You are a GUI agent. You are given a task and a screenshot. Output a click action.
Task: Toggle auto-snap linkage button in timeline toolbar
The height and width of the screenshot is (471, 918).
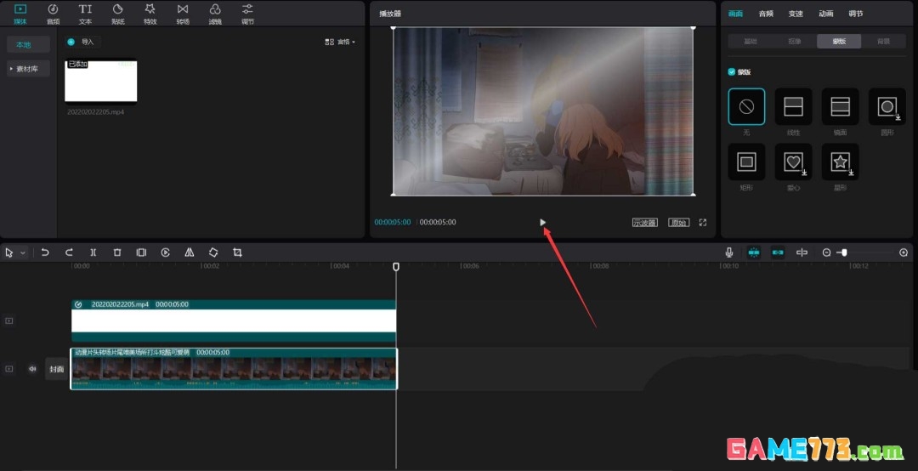[x=778, y=253]
